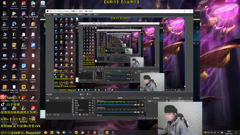Image resolution: width=240 pixels, height=135 pixels.
Task: Click the search icon in the background window
Action: (198, 43)
